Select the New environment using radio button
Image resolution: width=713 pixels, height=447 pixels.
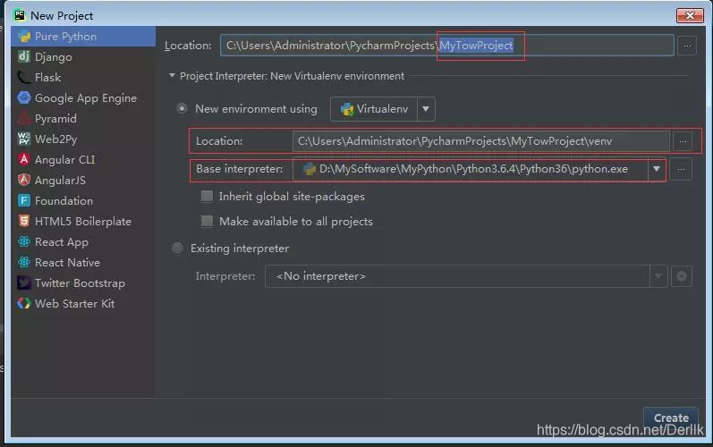[x=182, y=109]
